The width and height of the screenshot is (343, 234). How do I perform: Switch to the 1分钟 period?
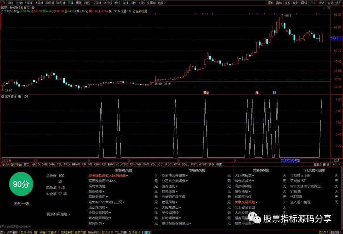(x=19, y=3)
